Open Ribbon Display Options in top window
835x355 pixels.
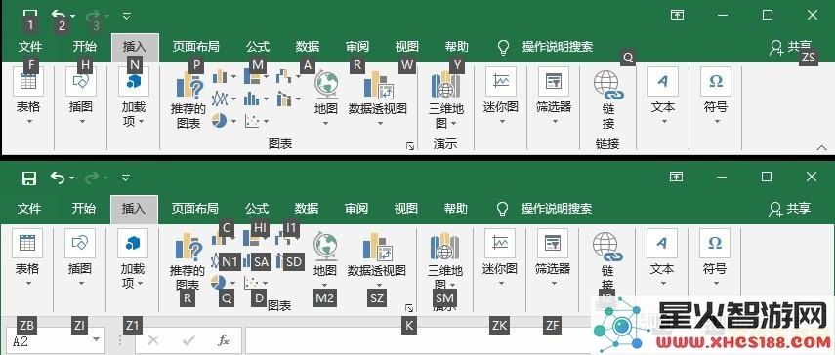[x=677, y=15]
